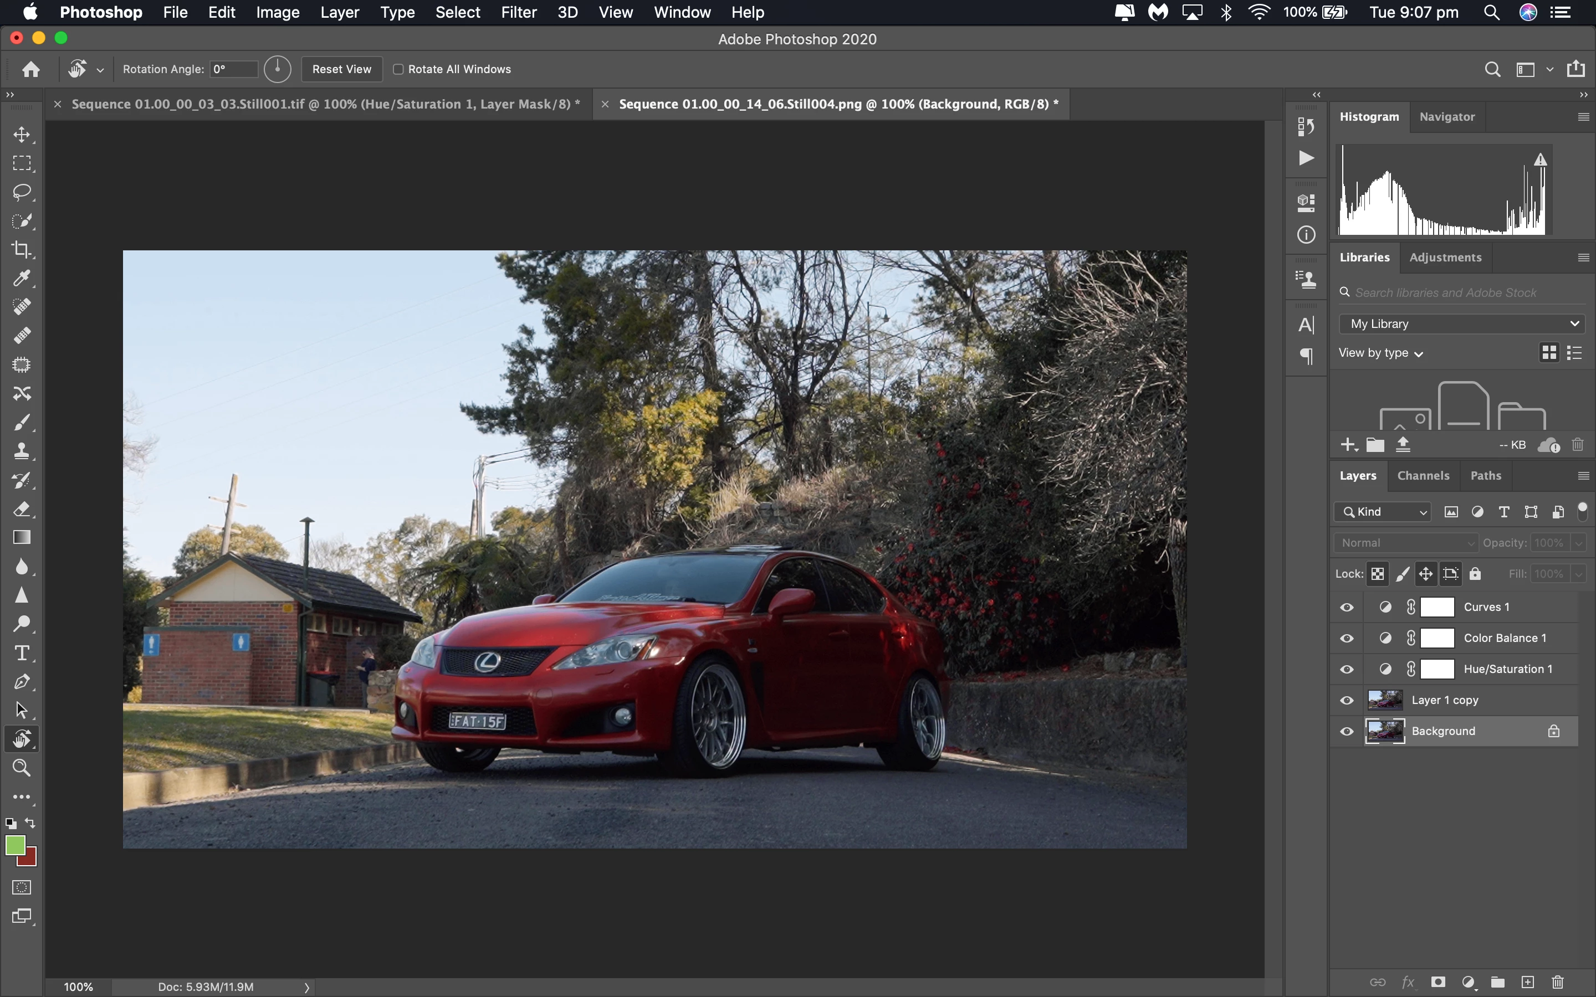Viewport: 1596px width, 997px height.
Task: Pick the Eyedropper tool
Action: 22,278
